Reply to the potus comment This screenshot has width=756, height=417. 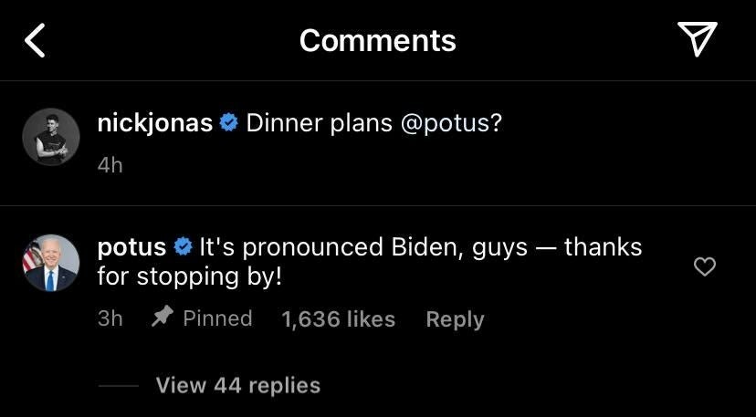point(455,318)
